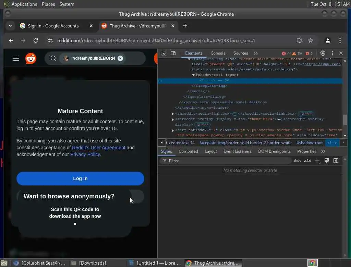Viewport: 351px width, 267px height.
Task: Add a new style rule plus icon
Action: click(317, 161)
